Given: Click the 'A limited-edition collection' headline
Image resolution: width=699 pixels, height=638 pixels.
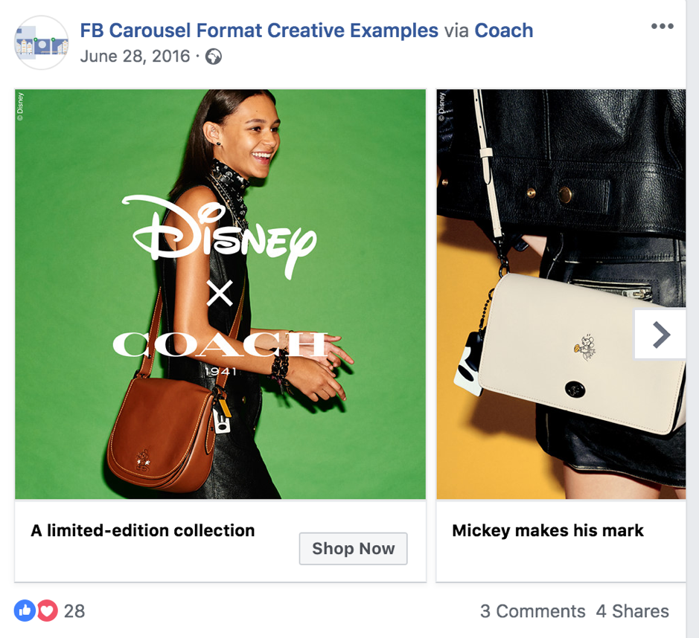Looking at the screenshot, I should coord(143,530).
